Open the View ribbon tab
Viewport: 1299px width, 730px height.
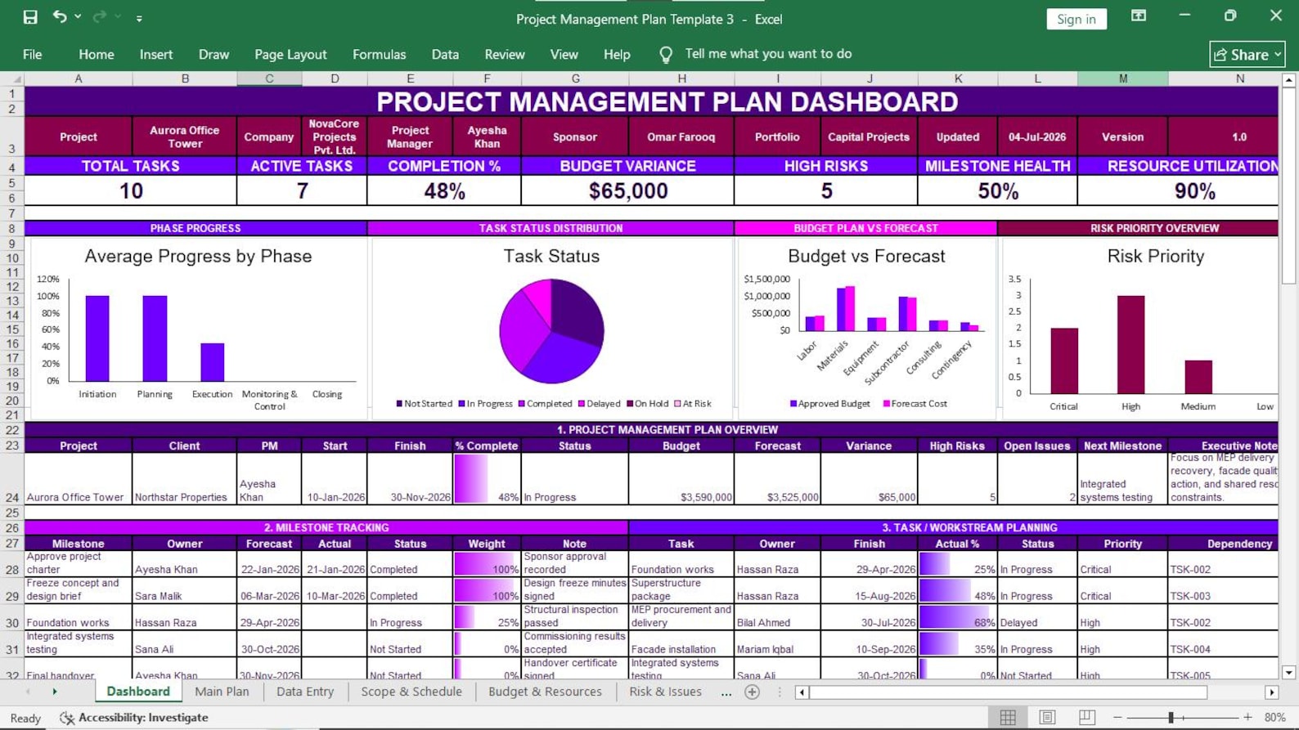564,54
